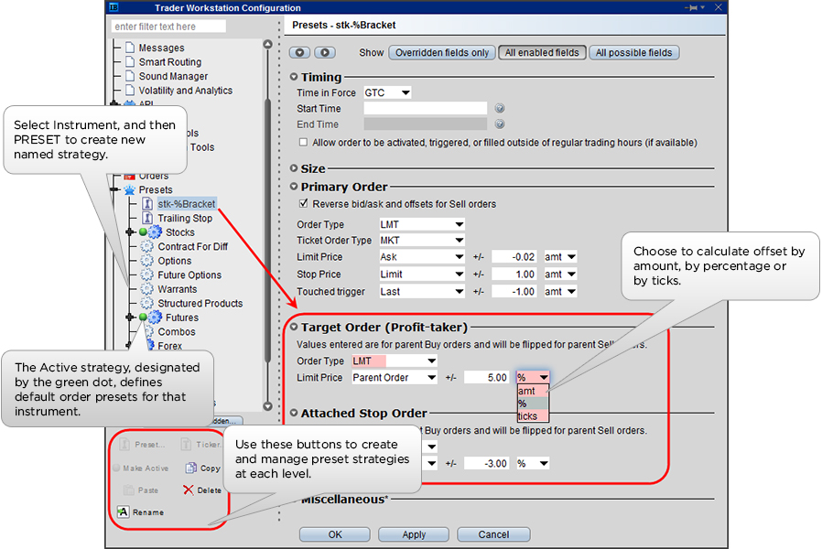Open the Primary Order Type LMT dropdown
Viewport: 833px width, 549px height.
tap(422, 224)
